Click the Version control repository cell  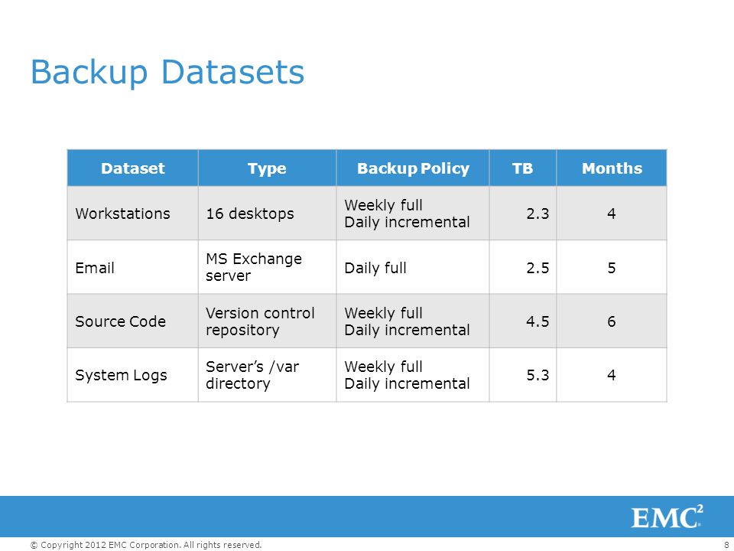coord(267,321)
